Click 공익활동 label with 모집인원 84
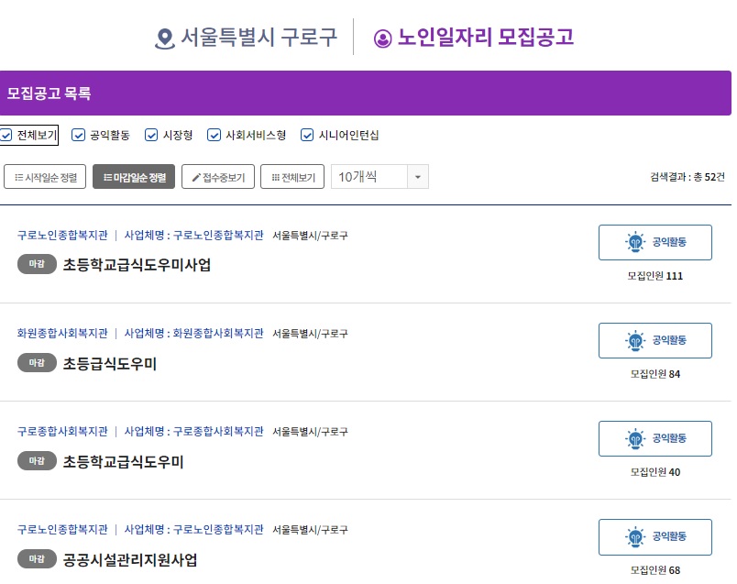 (669, 340)
